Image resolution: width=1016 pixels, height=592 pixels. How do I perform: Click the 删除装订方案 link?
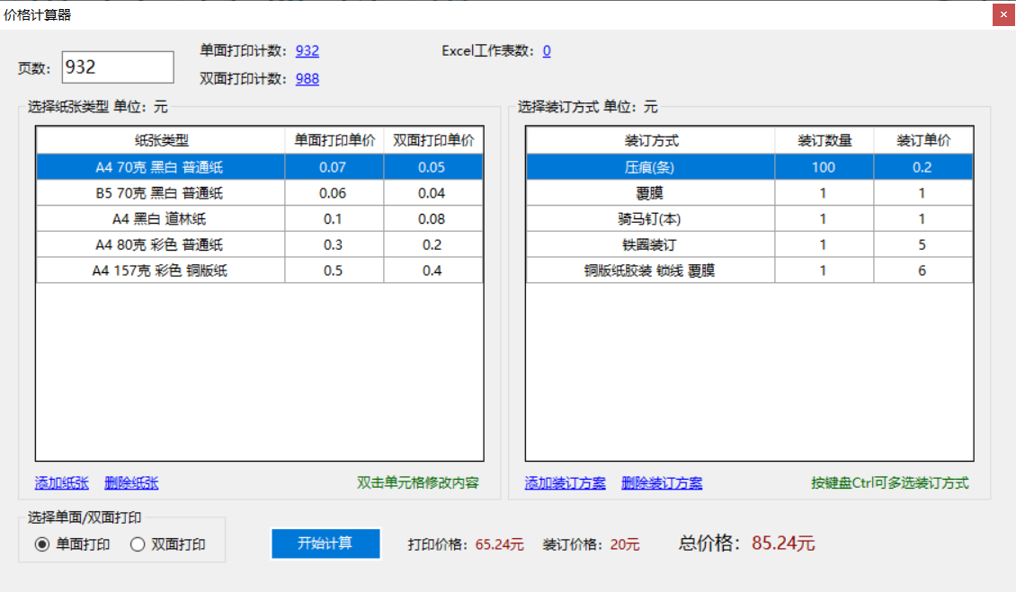(662, 482)
